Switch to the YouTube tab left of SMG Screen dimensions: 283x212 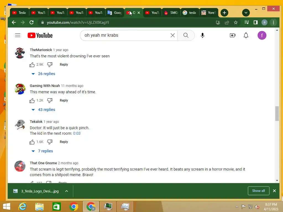(152, 13)
